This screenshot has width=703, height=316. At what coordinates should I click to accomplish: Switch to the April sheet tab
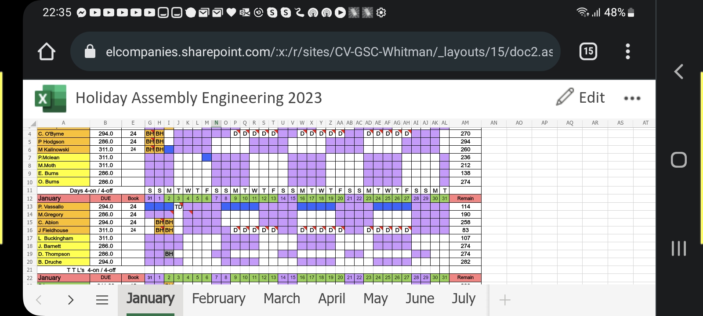(332, 299)
